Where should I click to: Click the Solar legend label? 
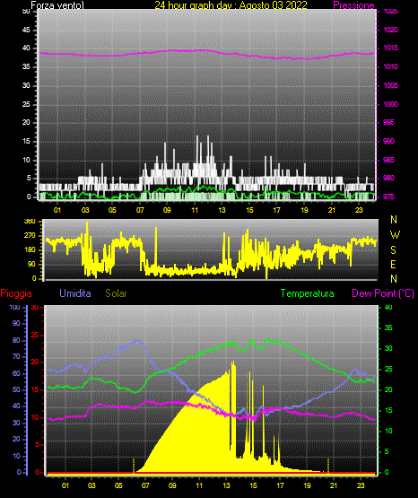point(116,293)
